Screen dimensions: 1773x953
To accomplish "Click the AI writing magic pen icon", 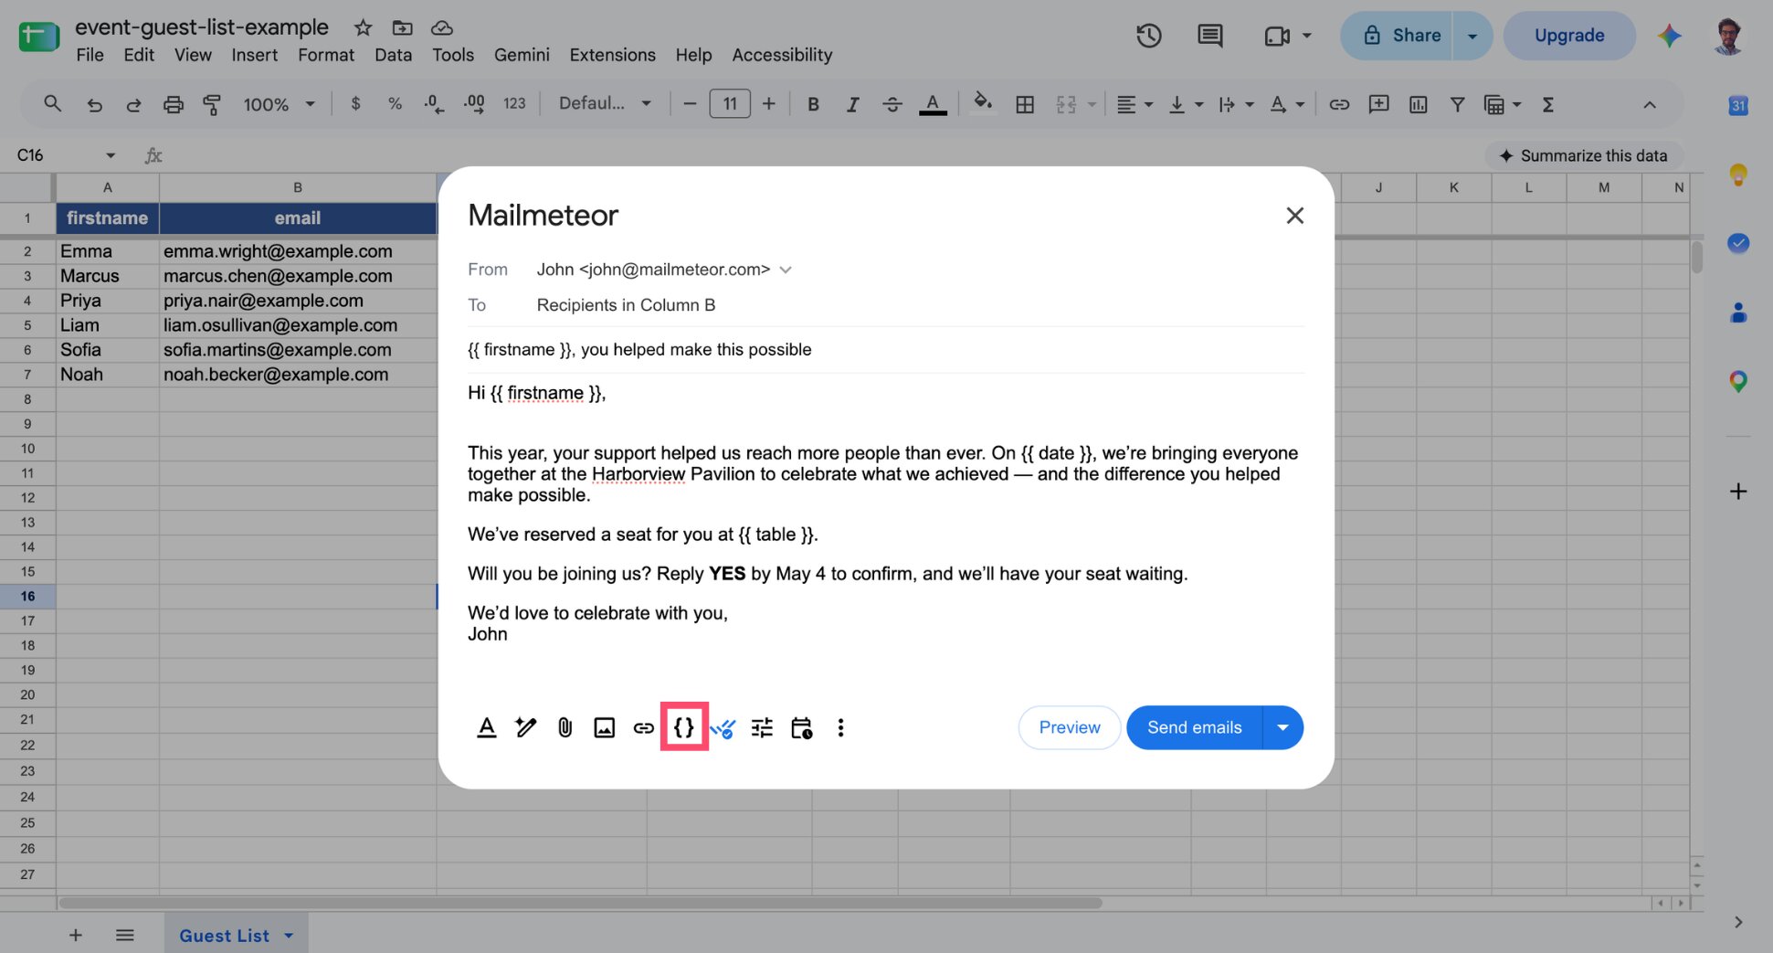I will pyautogui.click(x=526, y=727).
